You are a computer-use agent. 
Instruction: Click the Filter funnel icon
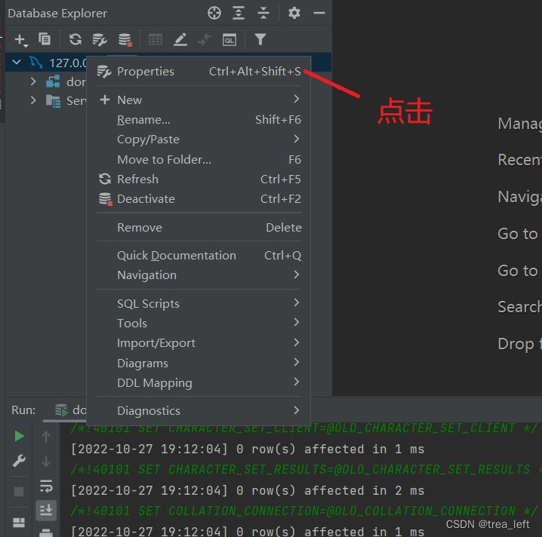[x=260, y=39]
